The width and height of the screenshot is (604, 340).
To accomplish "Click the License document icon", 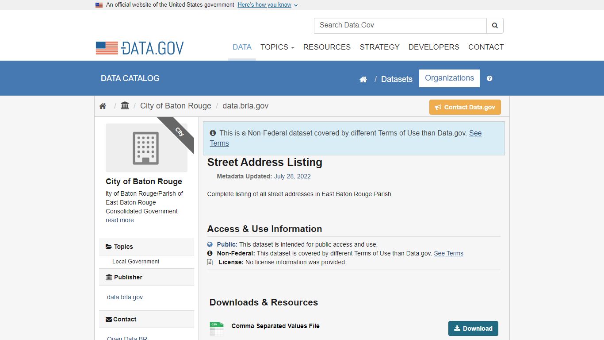I will 210,262.
